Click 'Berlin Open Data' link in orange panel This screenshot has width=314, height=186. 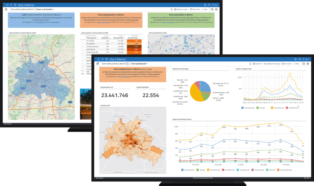[124, 76]
